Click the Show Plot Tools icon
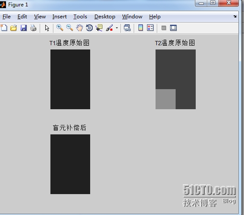The height and width of the screenshot is (215, 244). 173,28
